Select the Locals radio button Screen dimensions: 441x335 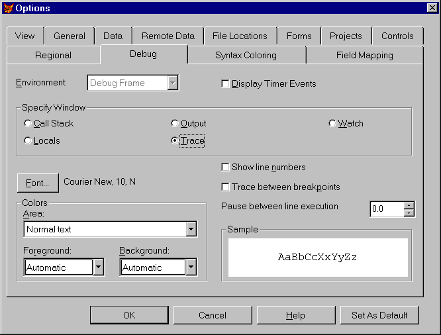coord(27,140)
